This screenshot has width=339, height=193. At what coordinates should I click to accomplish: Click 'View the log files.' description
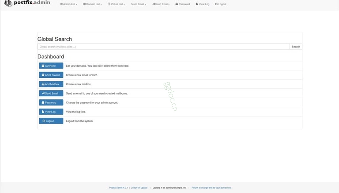coord(76,112)
